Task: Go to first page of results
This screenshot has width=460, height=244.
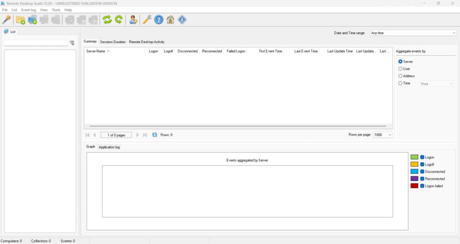Action: 88,135
